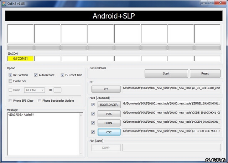Image resolution: width=228 pixels, height=163 pixels.
Task: Uncheck the CSC file checkbox
Action: (93, 132)
